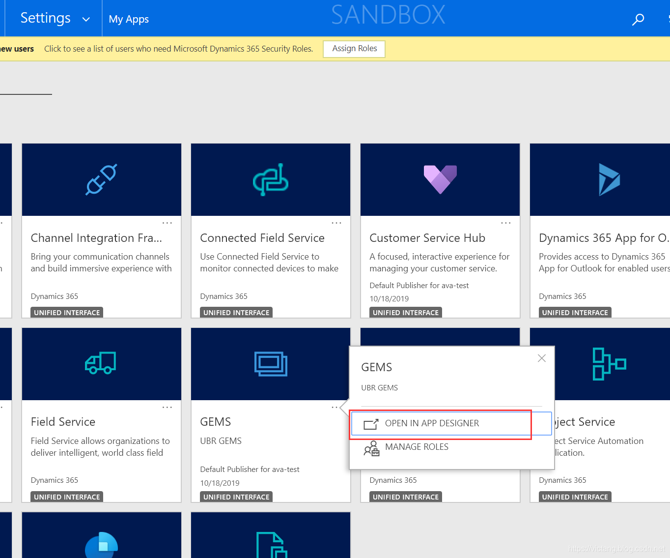The height and width of the screenshot is (558, 670).
Task: Expand the Settings dropdown chevron
Action: (x=86, y=19)
